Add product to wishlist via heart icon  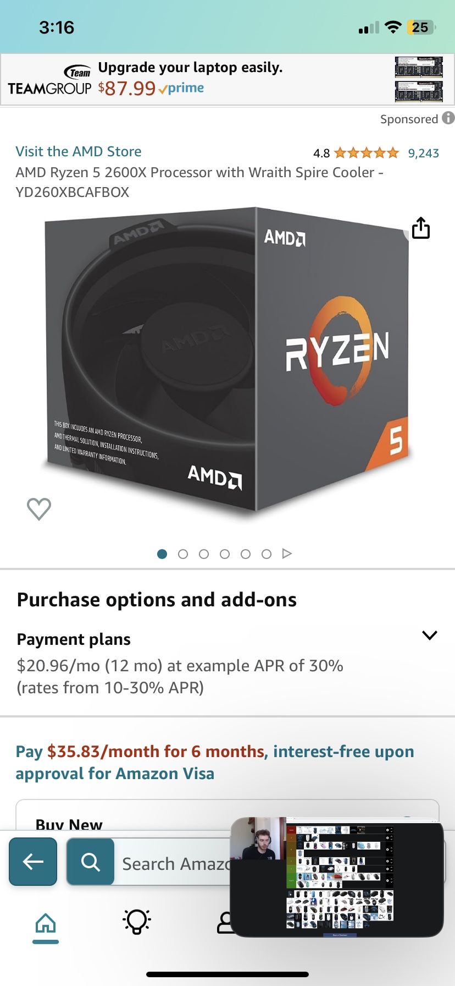[39, 509]
